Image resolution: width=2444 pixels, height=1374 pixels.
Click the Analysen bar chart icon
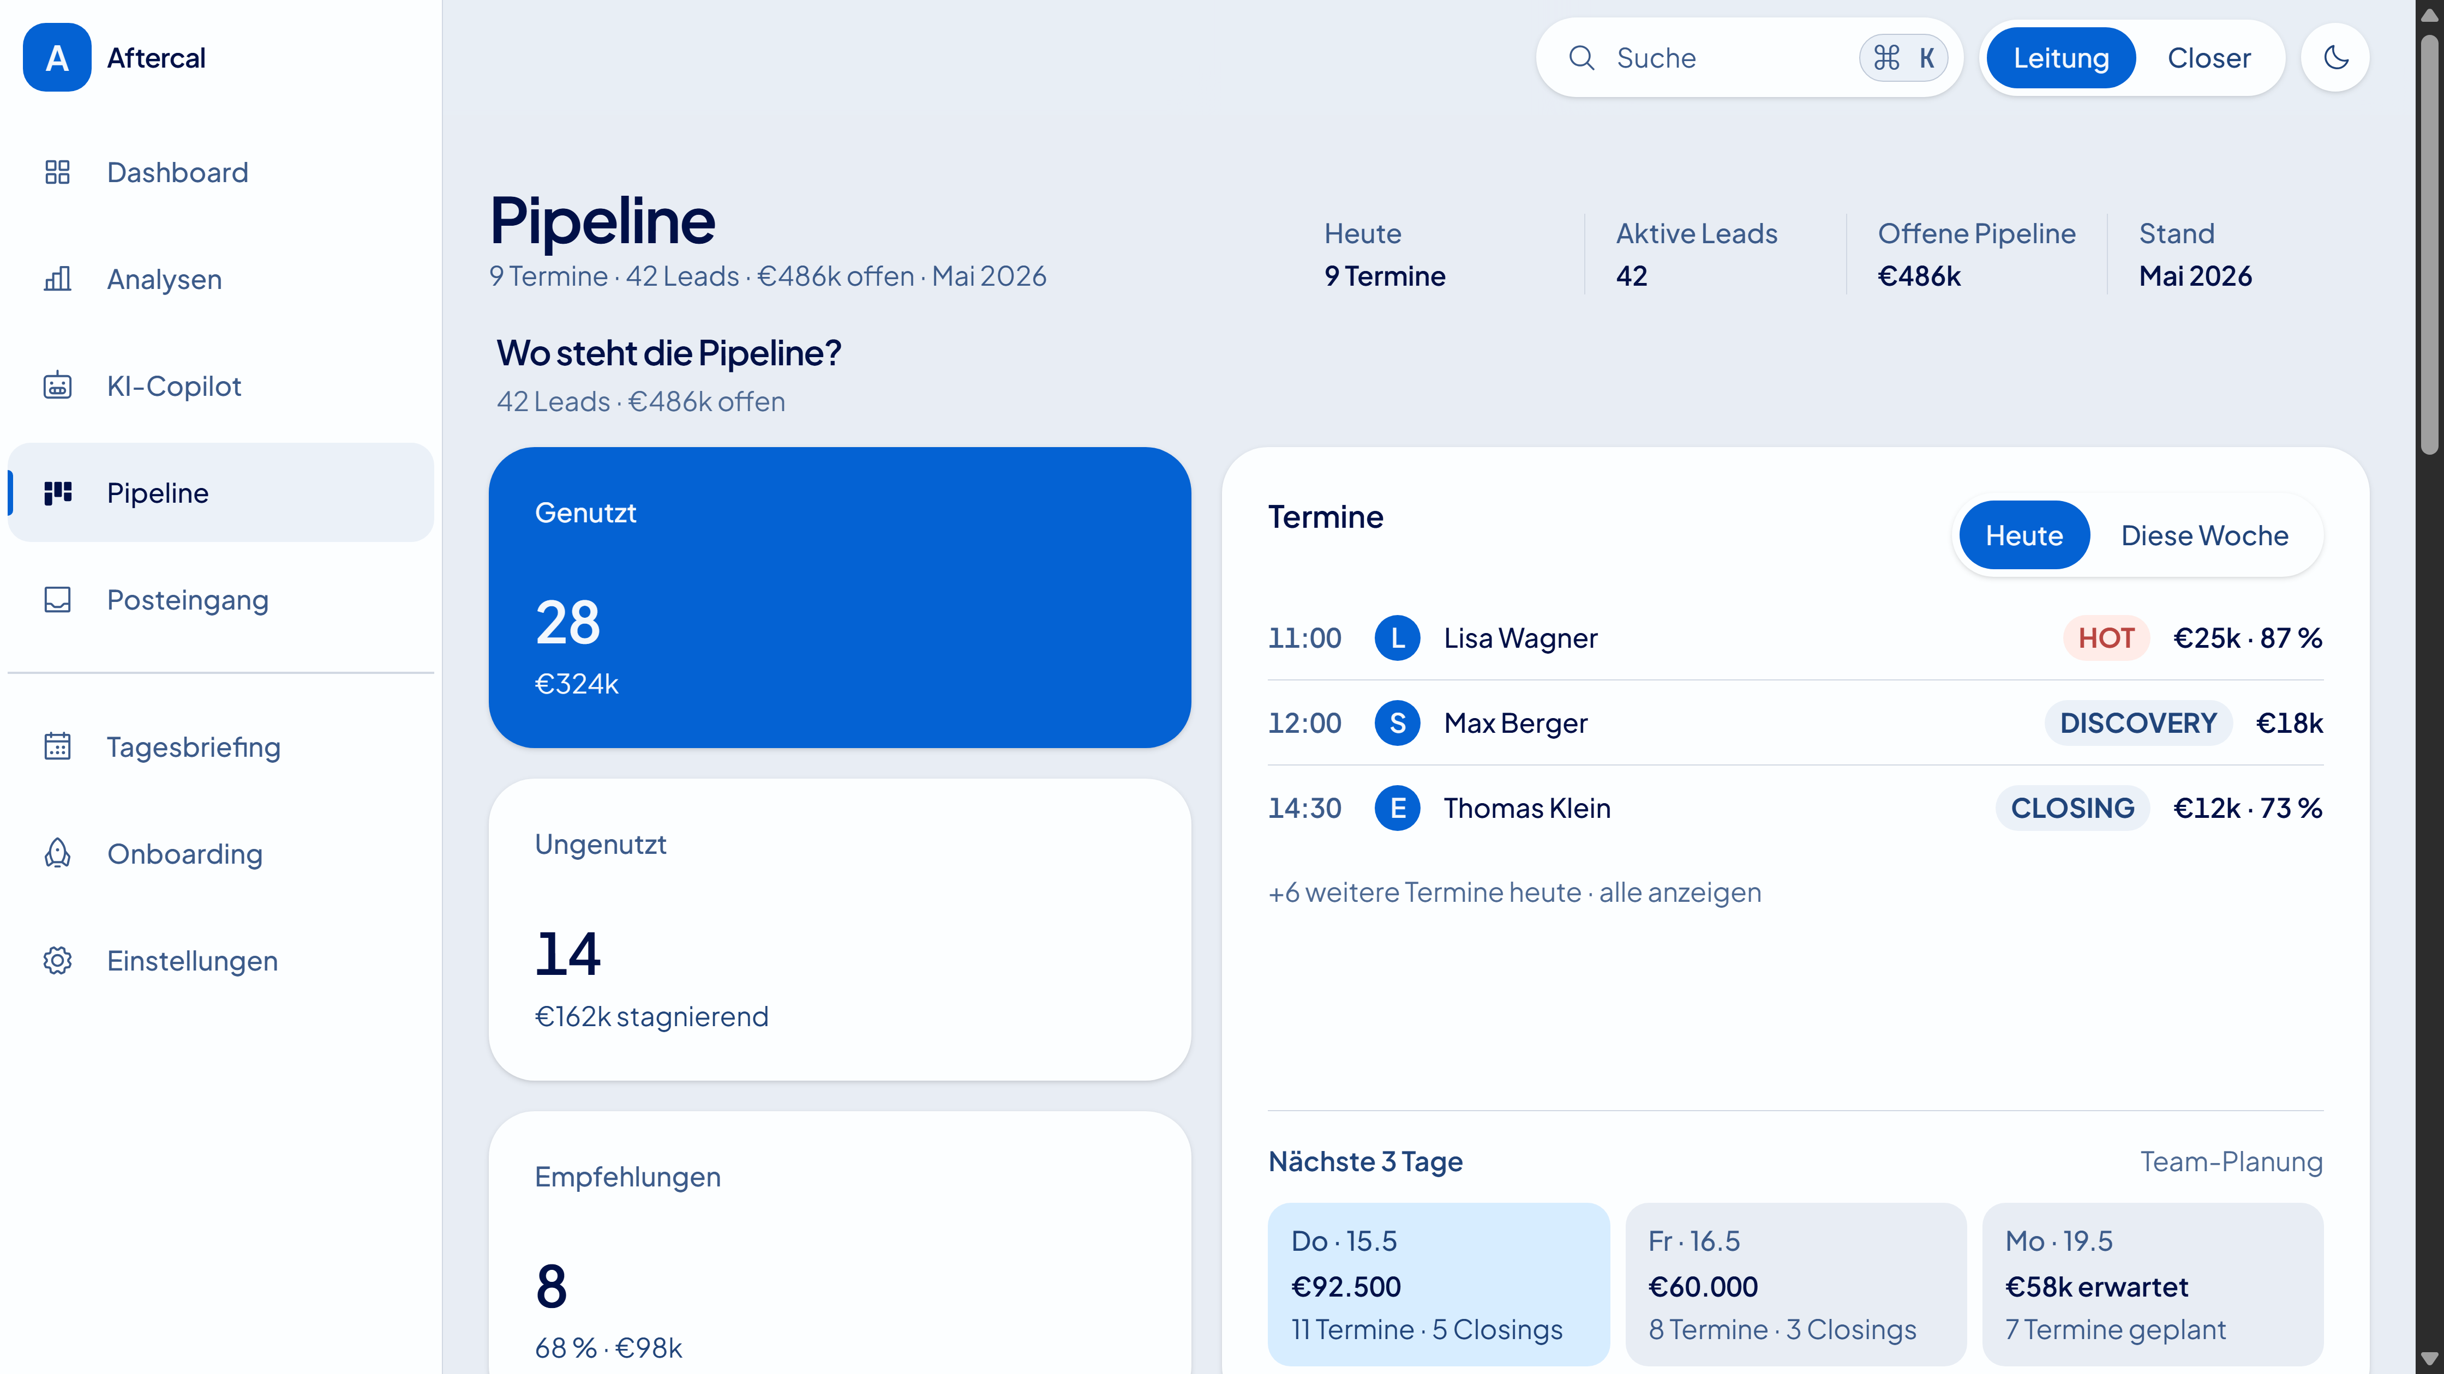(x=57, y=279)
